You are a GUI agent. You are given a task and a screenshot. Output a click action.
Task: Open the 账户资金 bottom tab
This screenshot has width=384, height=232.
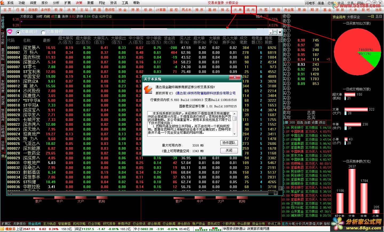[x=199, y=224]
